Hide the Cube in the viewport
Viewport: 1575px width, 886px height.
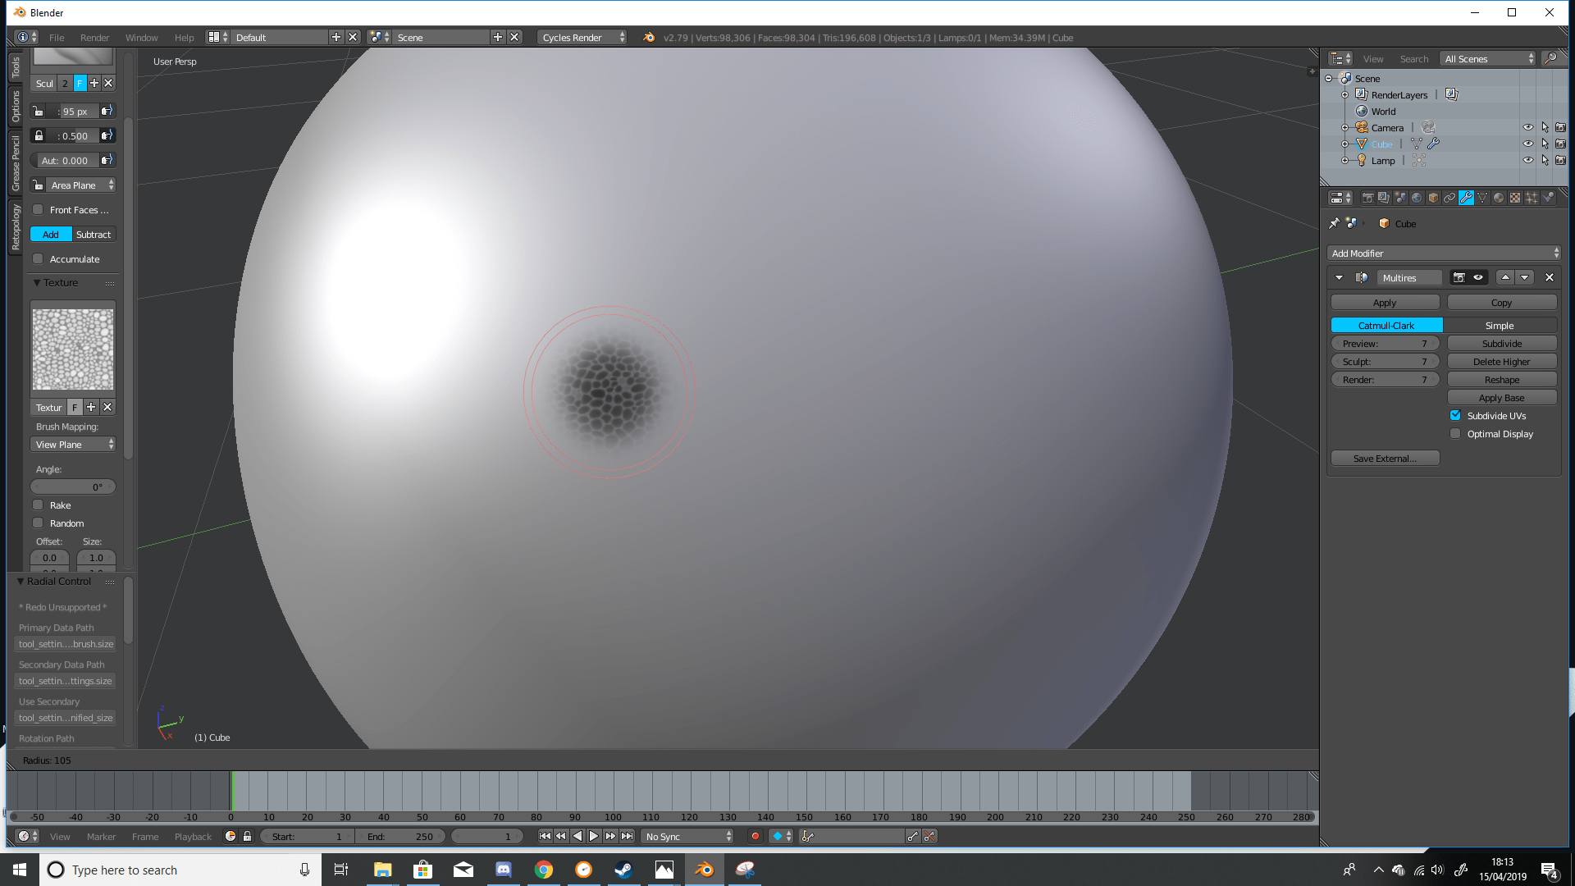pyautogui.click(x=1528, y=144)
